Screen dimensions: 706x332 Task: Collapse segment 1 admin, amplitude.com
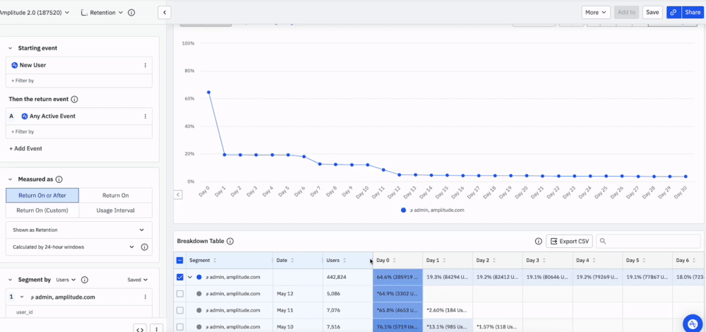22,297
